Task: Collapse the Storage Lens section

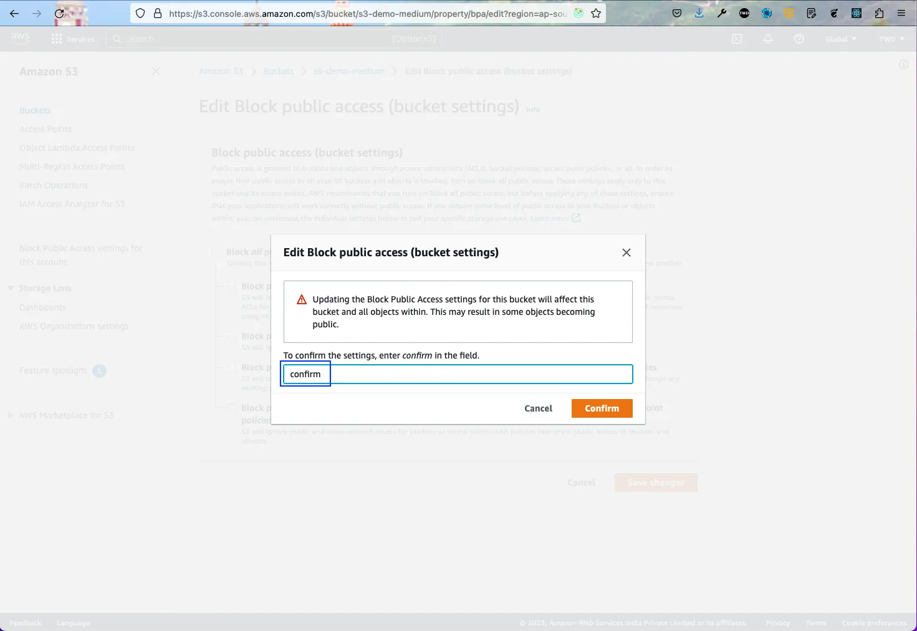Action: point(11,288)
